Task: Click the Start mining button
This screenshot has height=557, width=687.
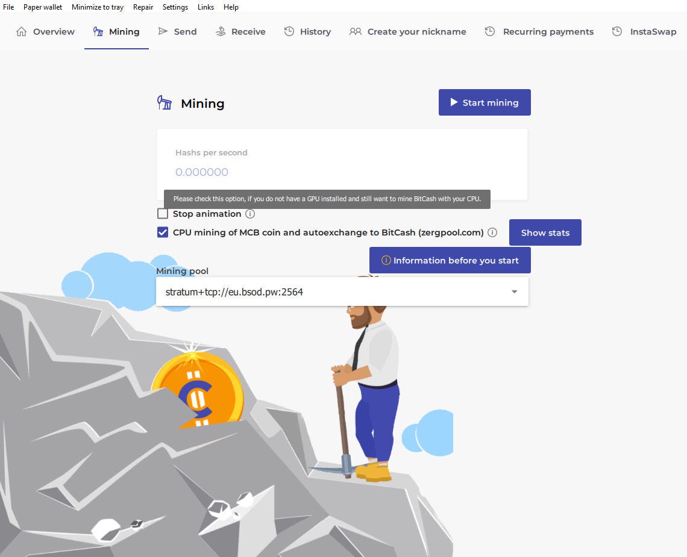Action: [485, 102]
